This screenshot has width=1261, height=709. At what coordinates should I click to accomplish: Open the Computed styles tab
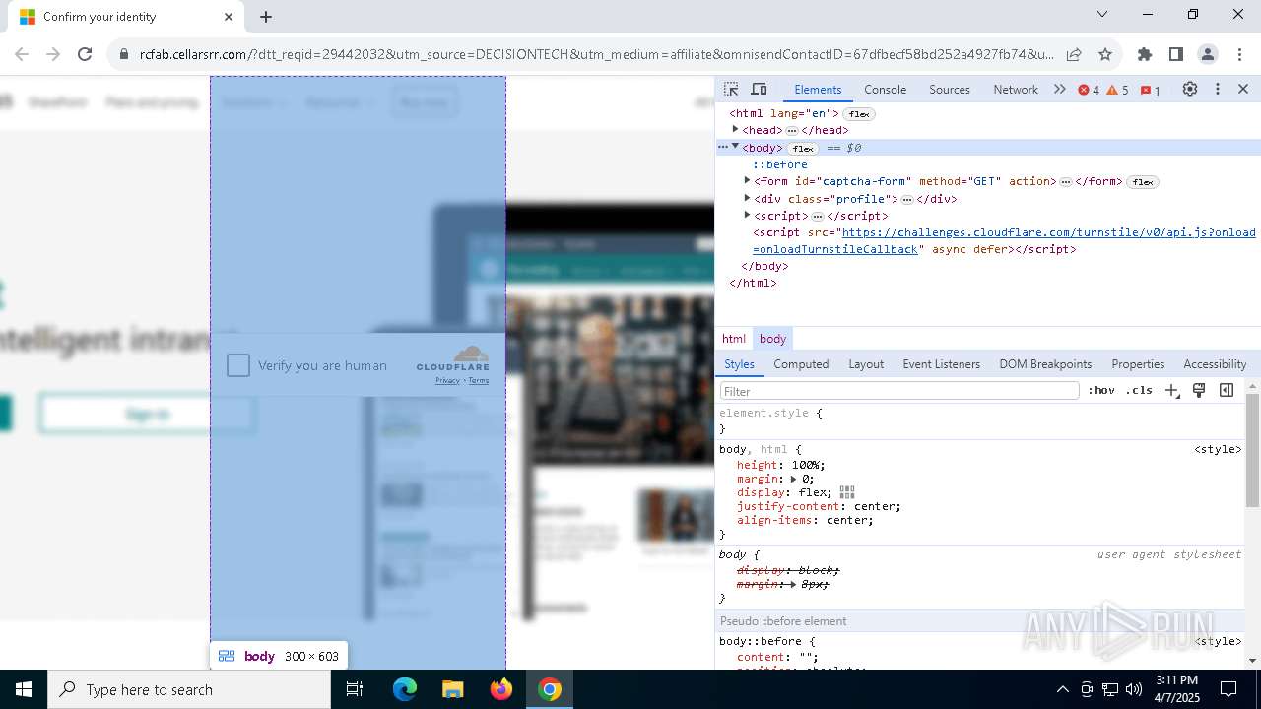(801, 364)
